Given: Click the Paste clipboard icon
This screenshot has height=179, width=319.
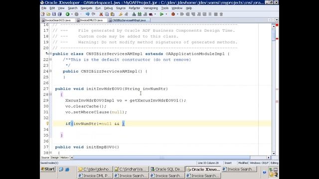Looking at the screenshot, I should pos(112,14).
